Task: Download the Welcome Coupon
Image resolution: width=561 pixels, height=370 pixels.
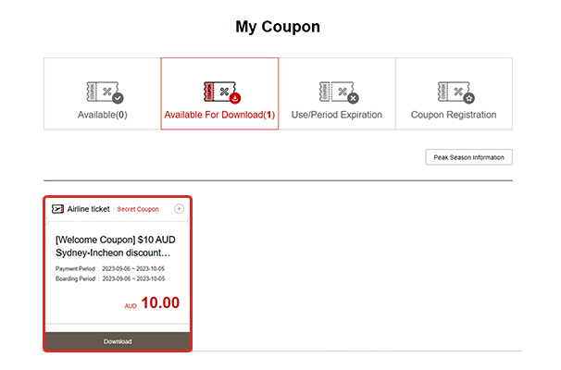Action: coord(118,341)
